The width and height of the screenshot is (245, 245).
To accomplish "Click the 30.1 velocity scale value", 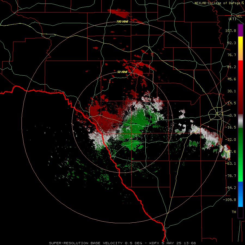I will tap(232, 91).
